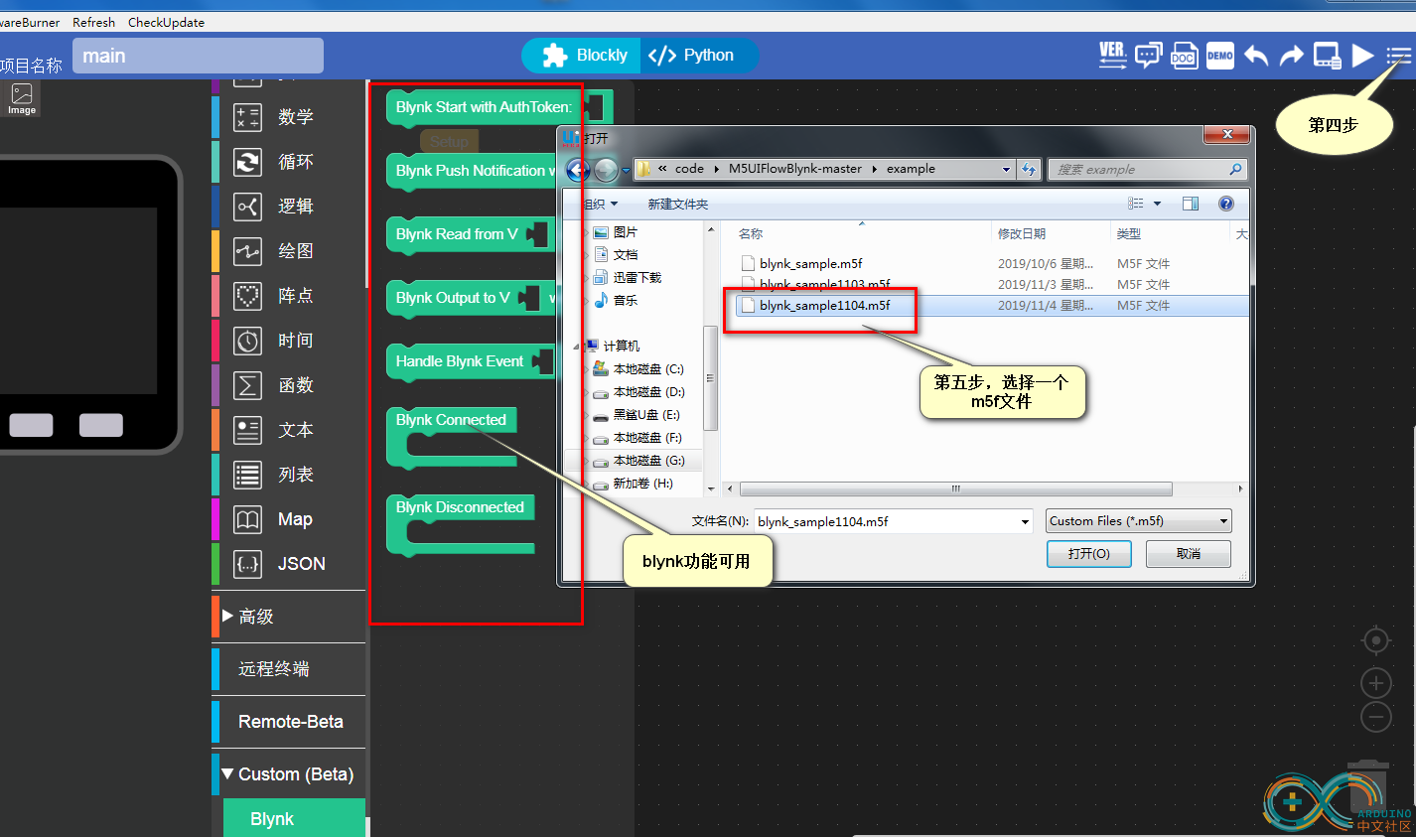Open the 组织 organize dropdown in dialog
This screenshot has width=1416, height=837.
[599, 204]
